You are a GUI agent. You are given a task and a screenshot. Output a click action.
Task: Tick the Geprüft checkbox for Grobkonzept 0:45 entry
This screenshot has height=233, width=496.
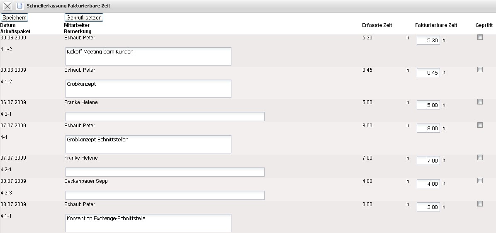pyautogui.click(x=480, y=70)
